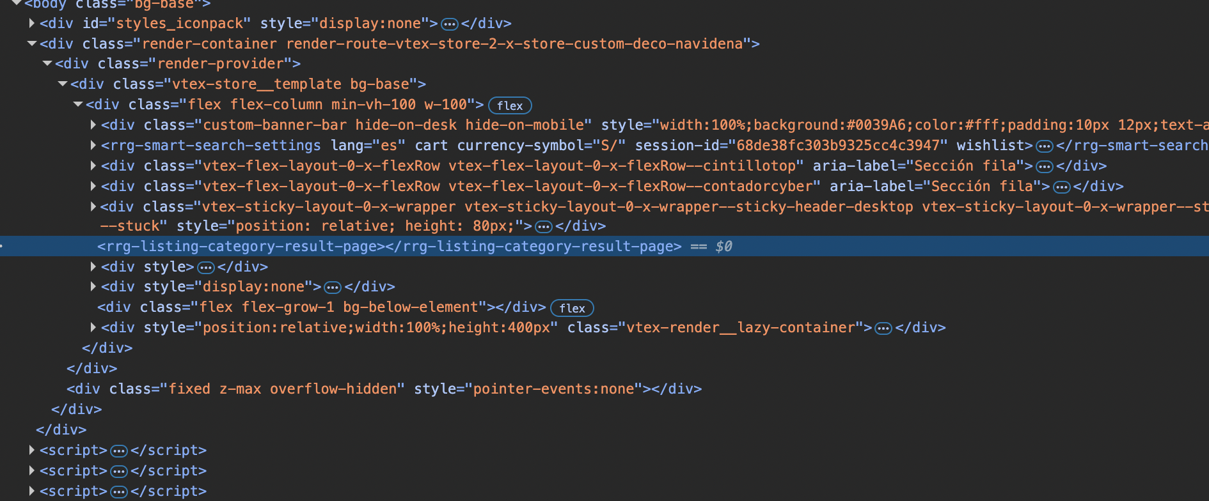1209x501 pixels.
Task: Click the "styles_iconpack" id value
Action: click(x=184, y=24)
